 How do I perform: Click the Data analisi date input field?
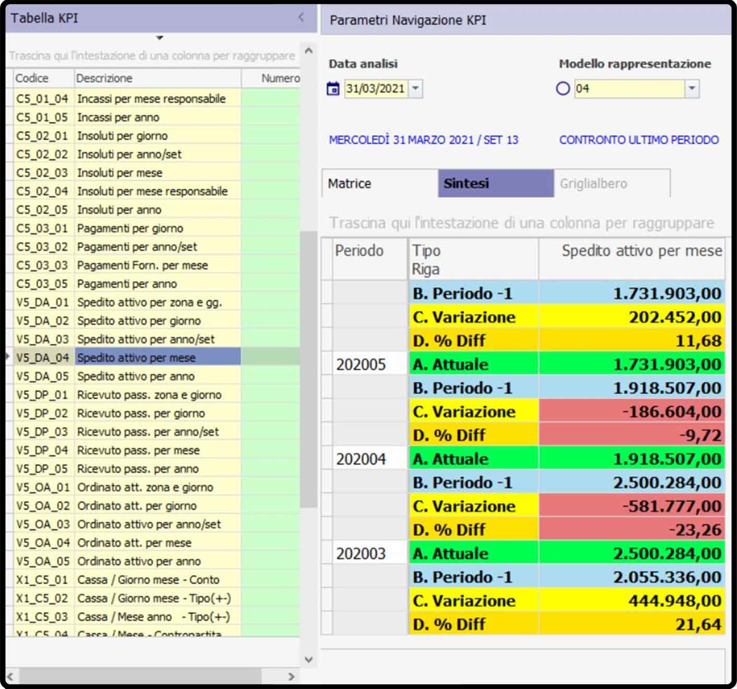coord(376,89)
